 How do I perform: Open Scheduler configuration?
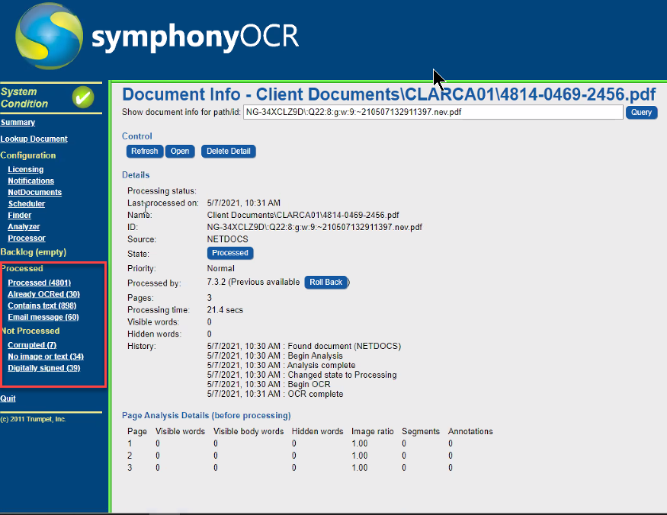pyautogui.click(x=27, y=203)
